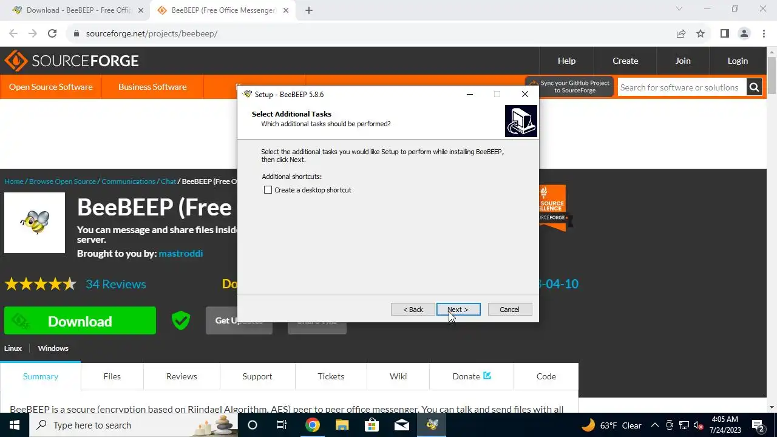Click the star rating next to 34 Reviews
The width and height of the screenshot is (777, 437).
point(41,284)
